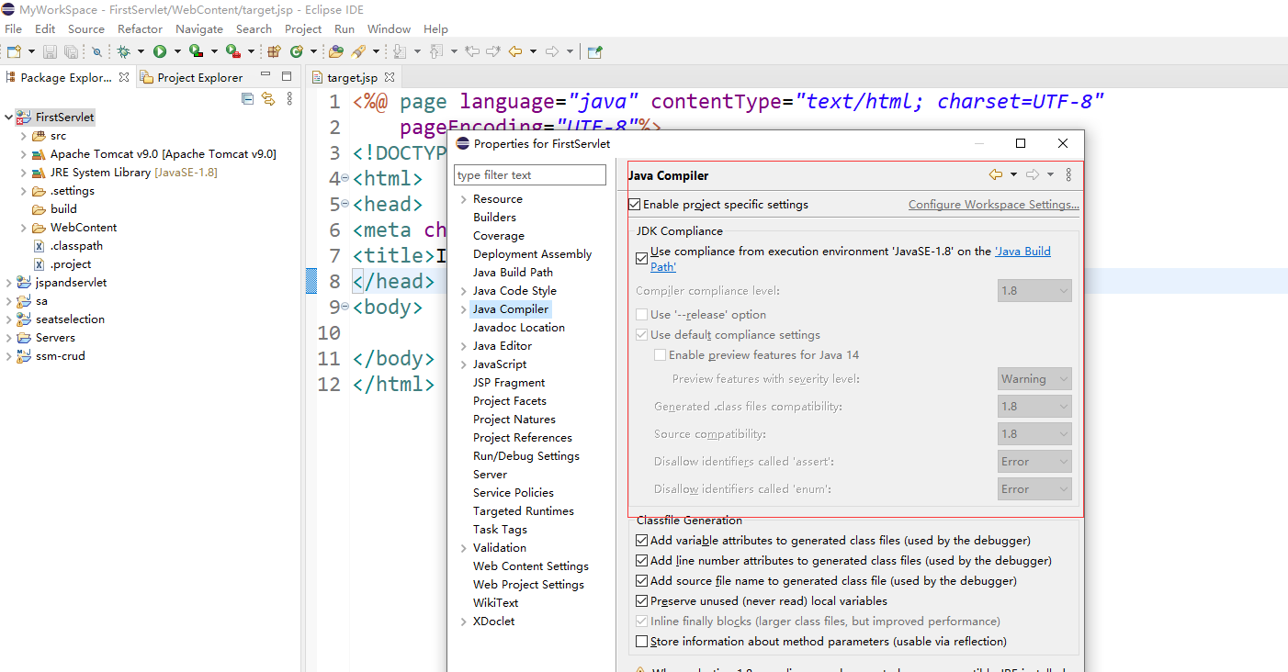This screenshot has width=1288, height=672.
Task: Open the 'Java Build Path' hyperlink
Action: [x=1022, y=252]
